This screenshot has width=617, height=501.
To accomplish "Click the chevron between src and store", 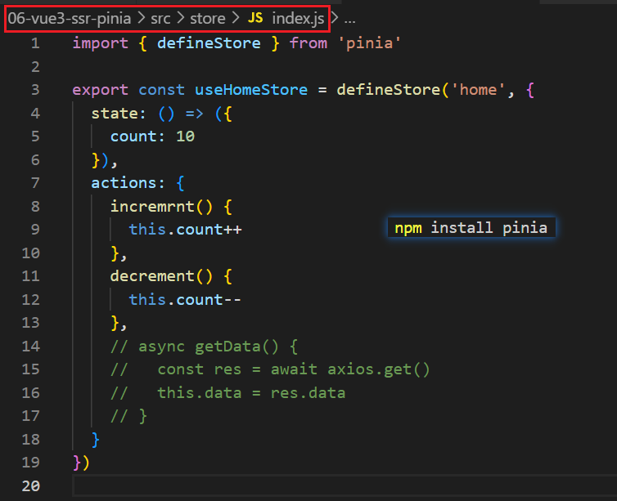I will point(181,18).
